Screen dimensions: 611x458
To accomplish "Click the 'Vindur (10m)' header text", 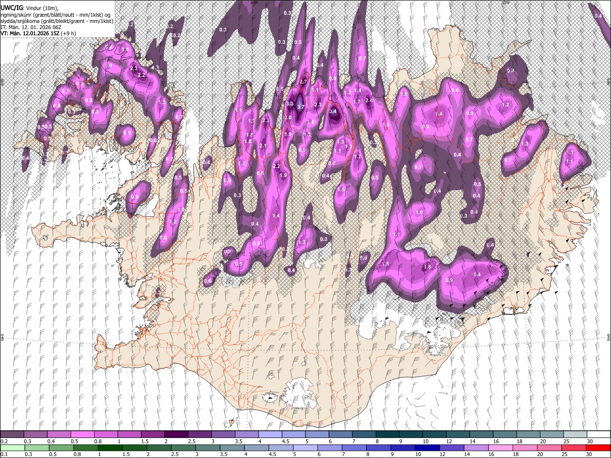I will pyautogui.click(x=42, y=8).
